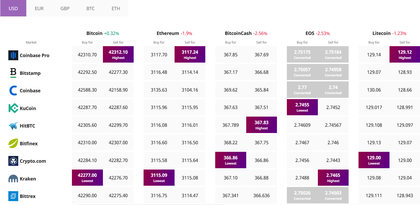Click the Bitcoin column heading

pyautogui.click(x=94, y=33)
